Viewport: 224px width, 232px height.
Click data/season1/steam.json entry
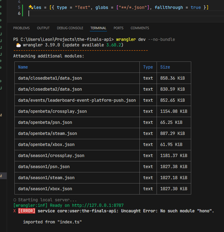tap(46, 178)
